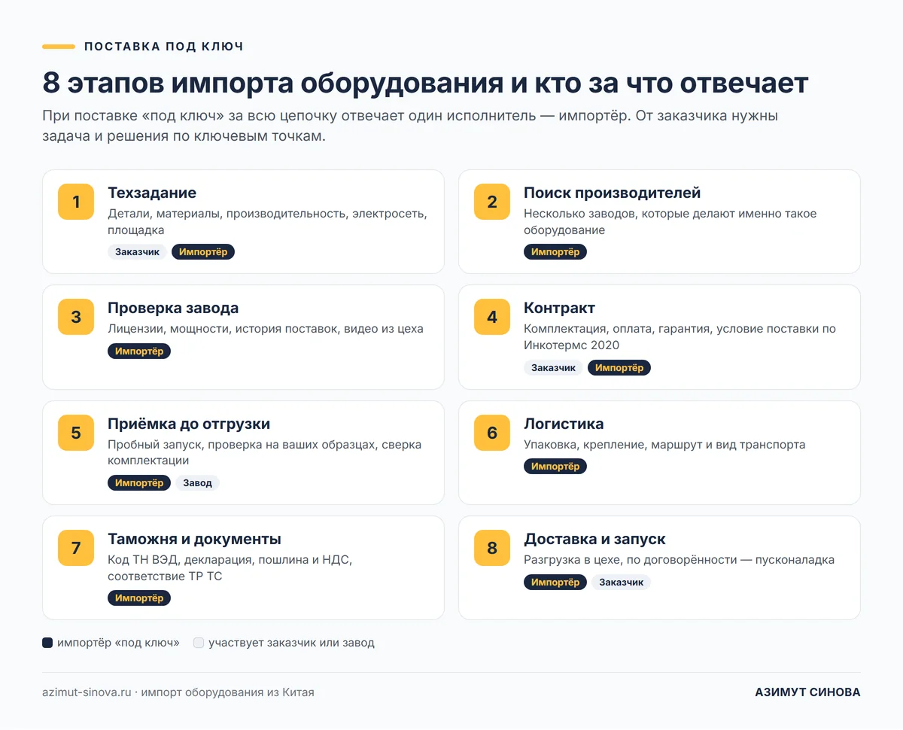Click the Импортёр tag under Проверка завода
This screenshot has height=730, width=903.
pyautogui.click(x=139, y=351)
